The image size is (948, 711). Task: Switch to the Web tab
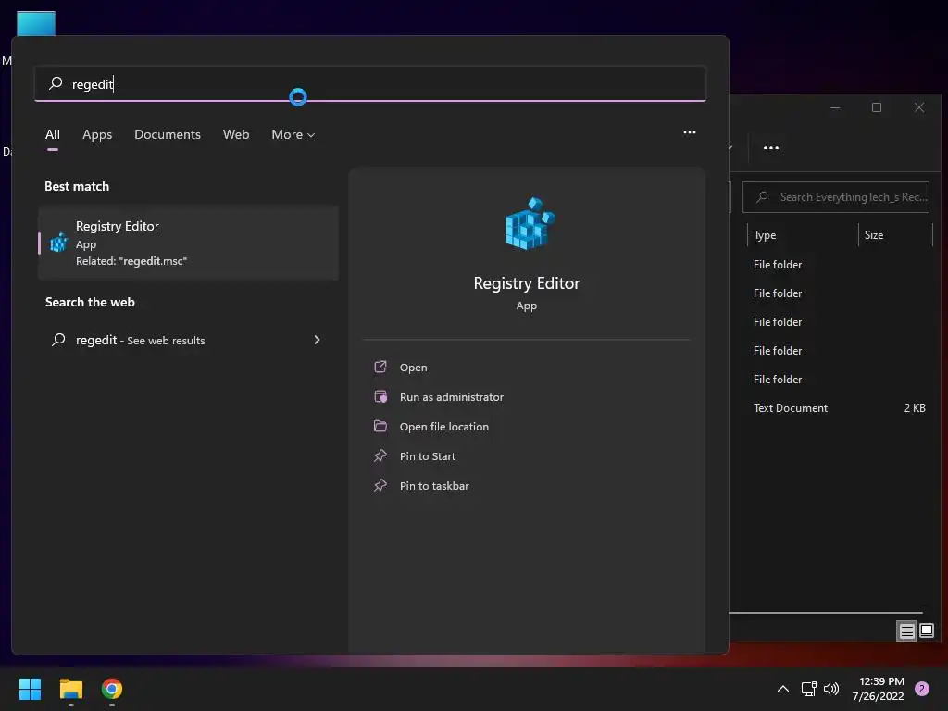236,134
